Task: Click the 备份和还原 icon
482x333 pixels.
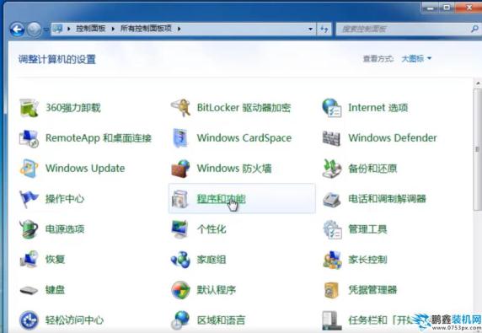Action: point(332,169)
